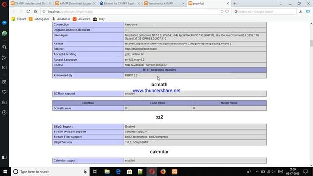
Task: Open Personal news icon in sidebar
Action: [4, 102]
